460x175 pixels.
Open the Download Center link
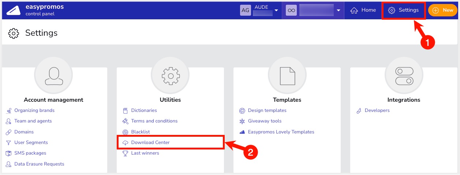(x=150, y=143)
